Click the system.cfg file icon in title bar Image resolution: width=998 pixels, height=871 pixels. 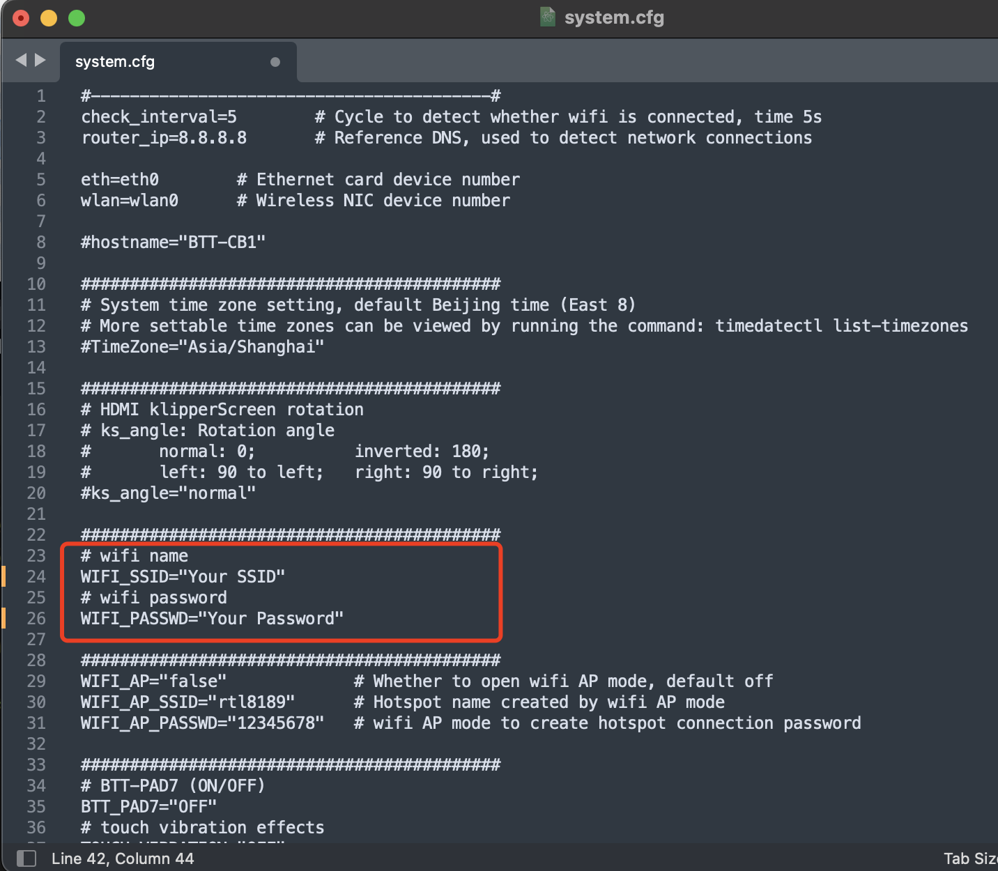[548, 17]
